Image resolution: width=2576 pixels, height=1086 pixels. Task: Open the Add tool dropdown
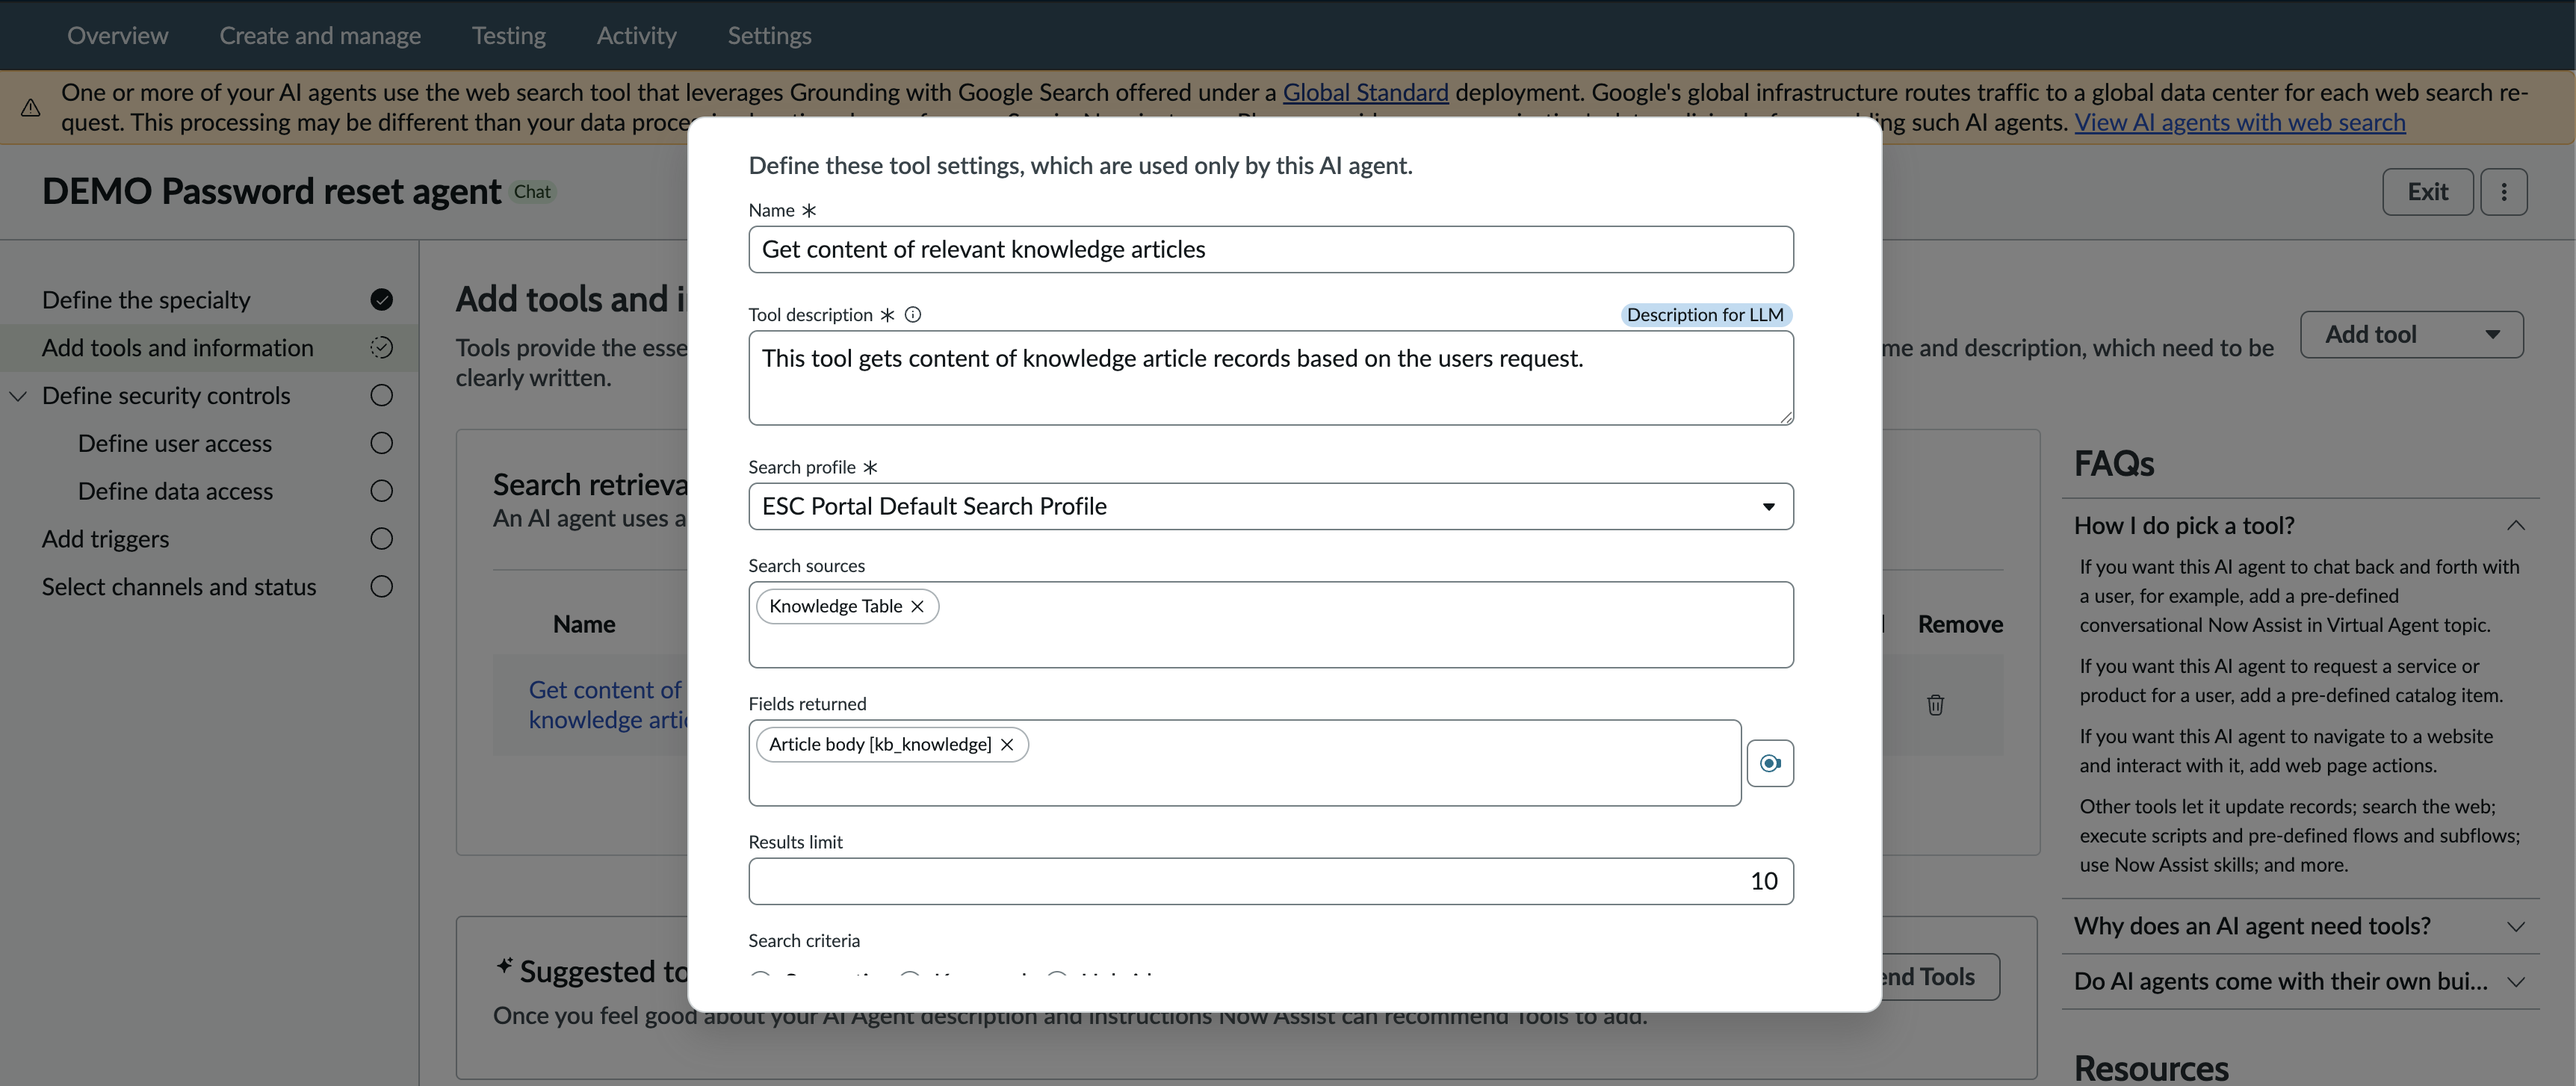[2411, 335]
